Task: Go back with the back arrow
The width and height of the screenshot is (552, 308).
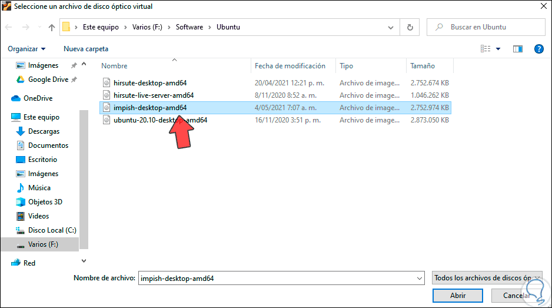Action: pyautogui.click(x=9, y=27)
